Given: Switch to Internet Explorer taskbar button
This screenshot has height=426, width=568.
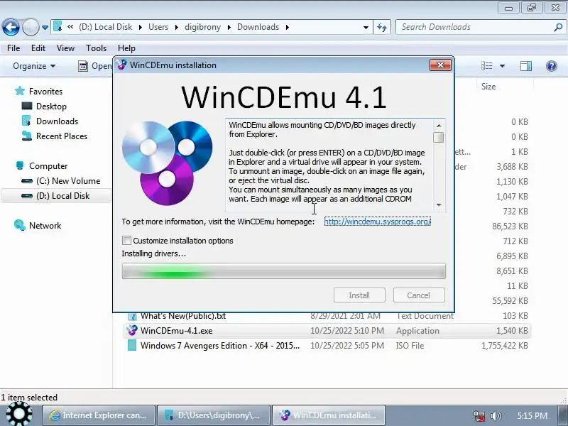Looking at the screenshot, I should 99,415.
